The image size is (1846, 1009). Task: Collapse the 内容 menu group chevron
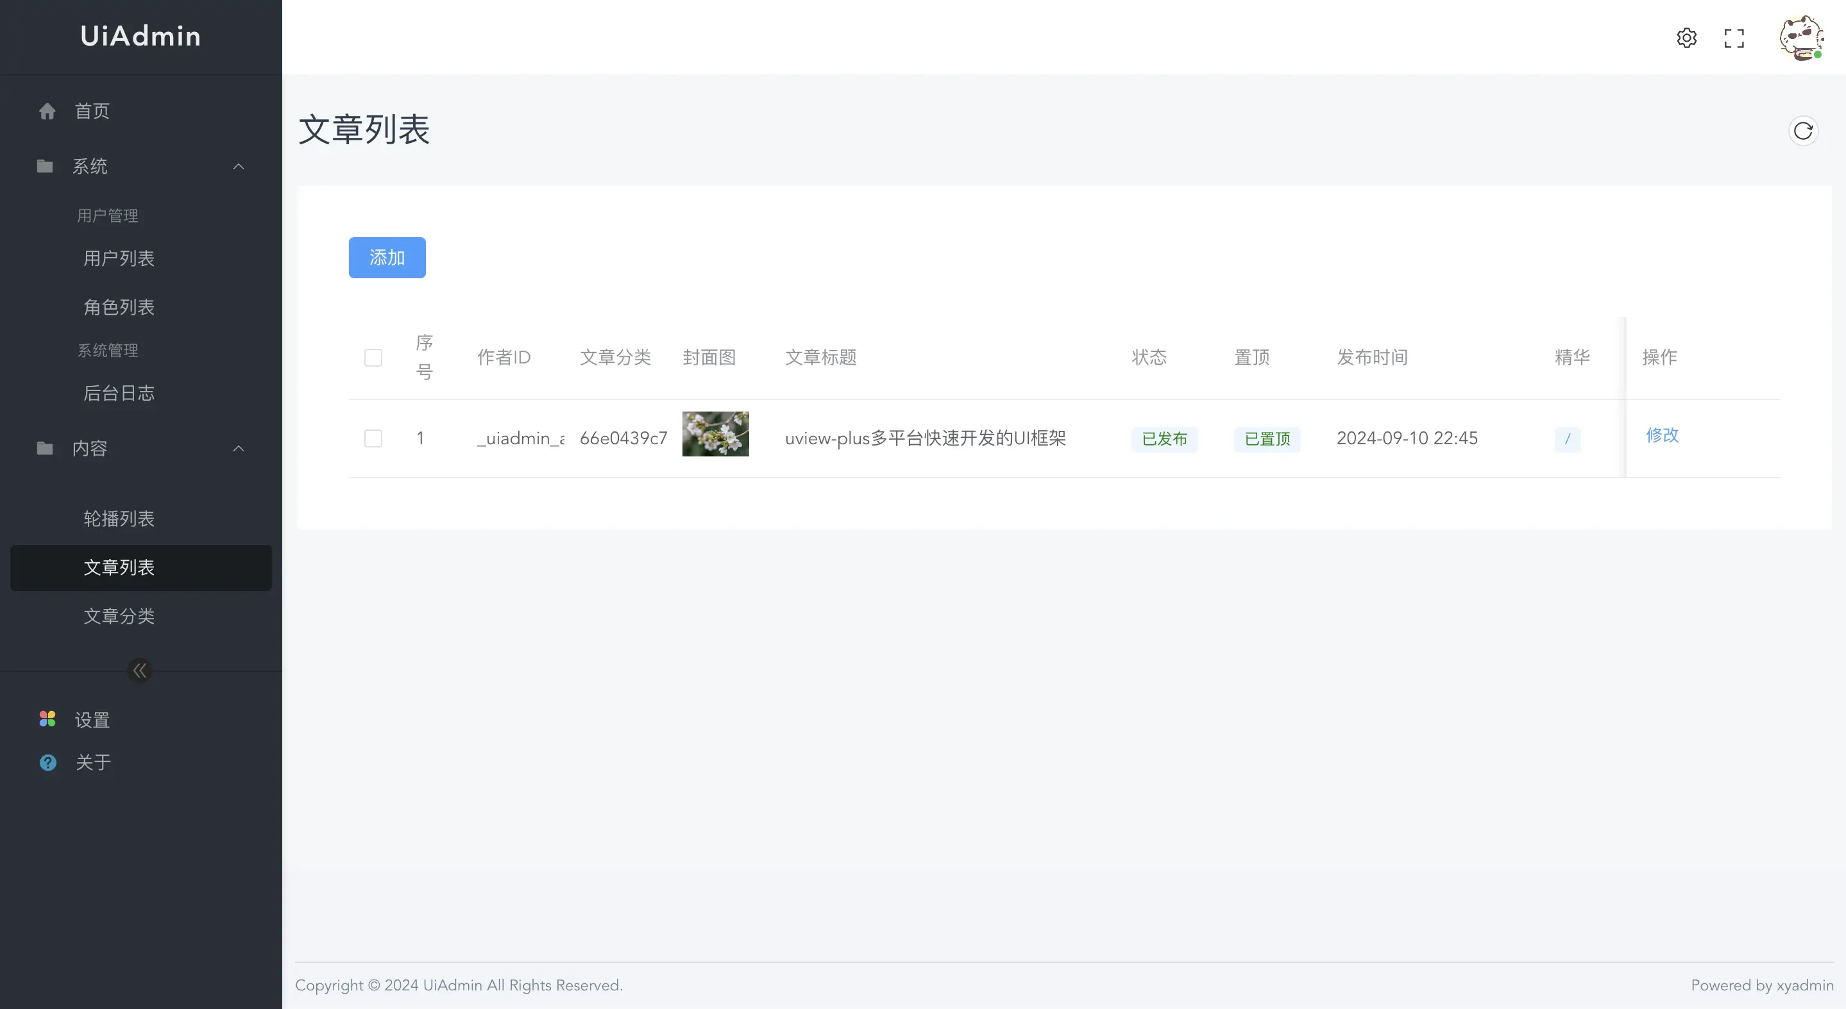click(x=239, y=448)
